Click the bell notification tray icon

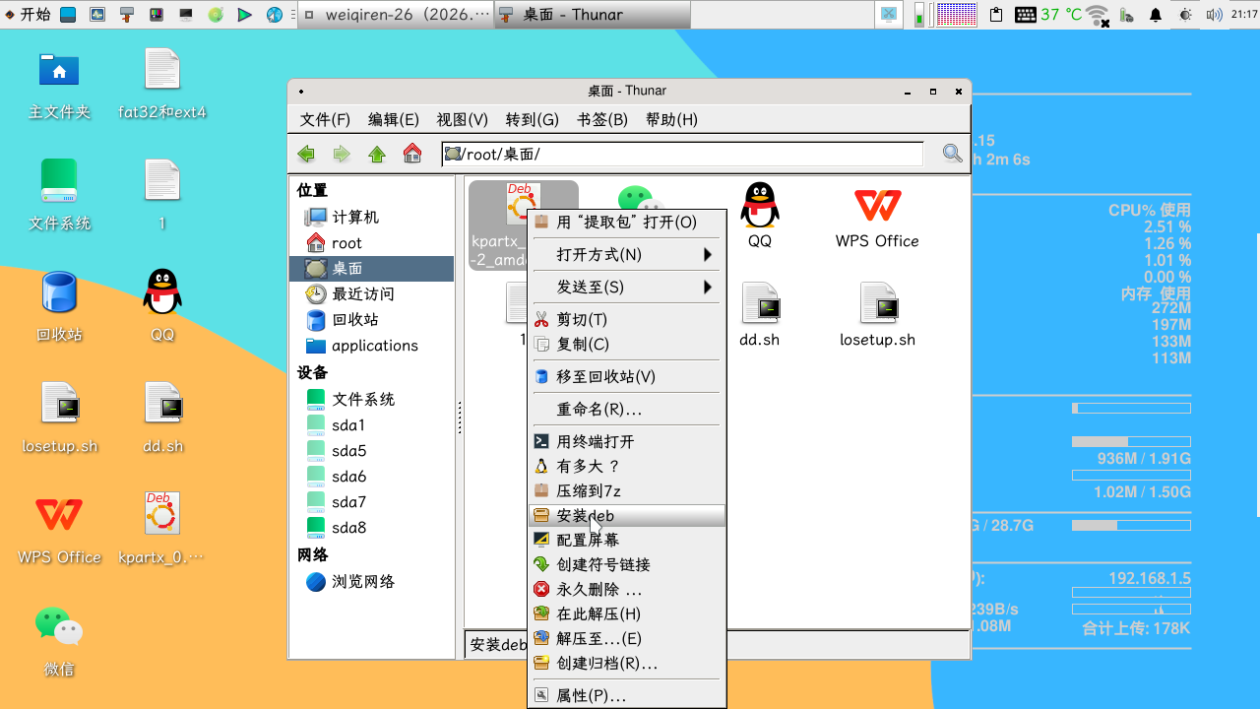pyautogui.click(x=1156, y=15)
